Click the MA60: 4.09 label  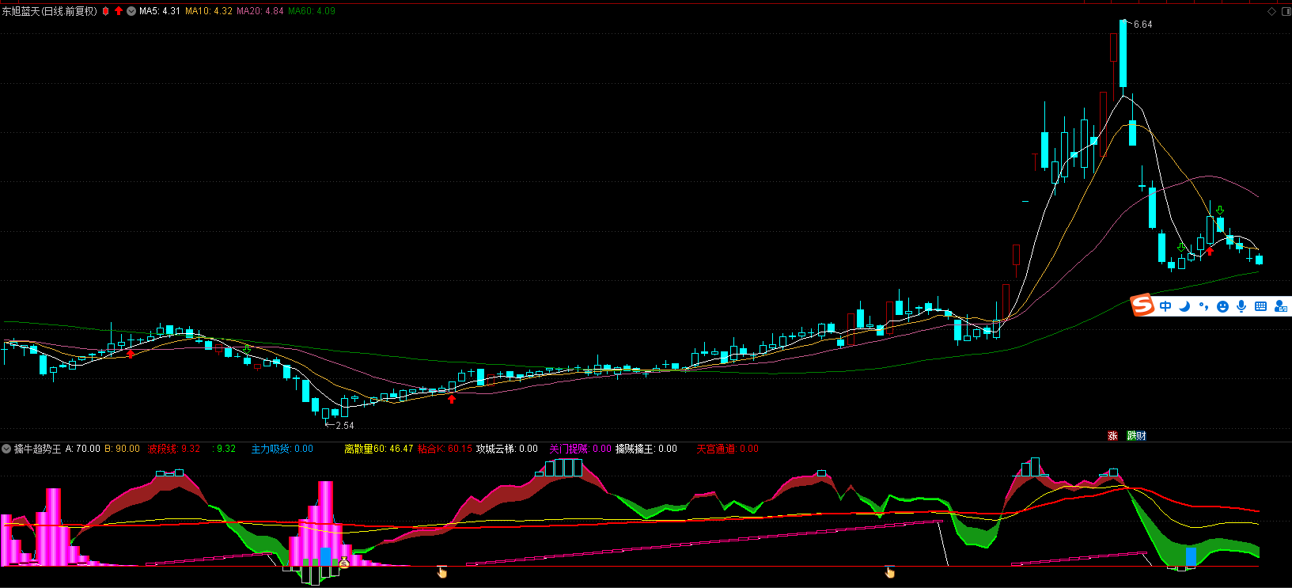(x=312, y=11)
